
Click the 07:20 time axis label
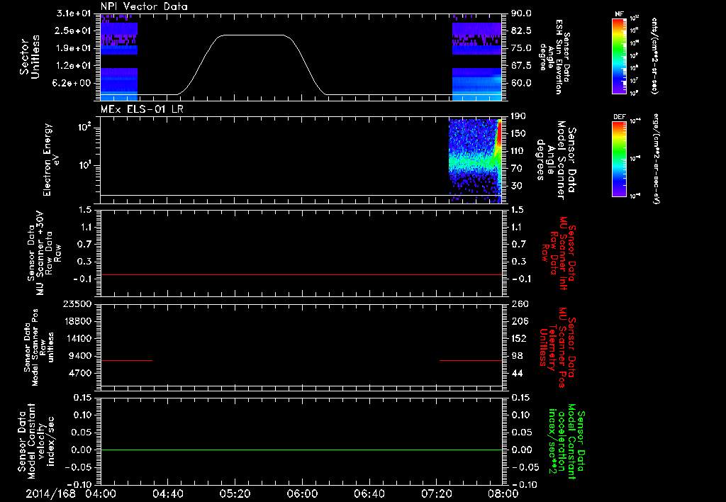(436, 493)
